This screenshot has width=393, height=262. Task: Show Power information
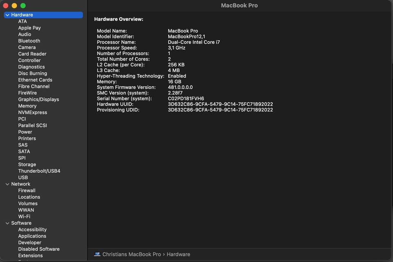(25, 132)
